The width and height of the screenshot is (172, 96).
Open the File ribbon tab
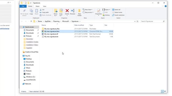23,6
